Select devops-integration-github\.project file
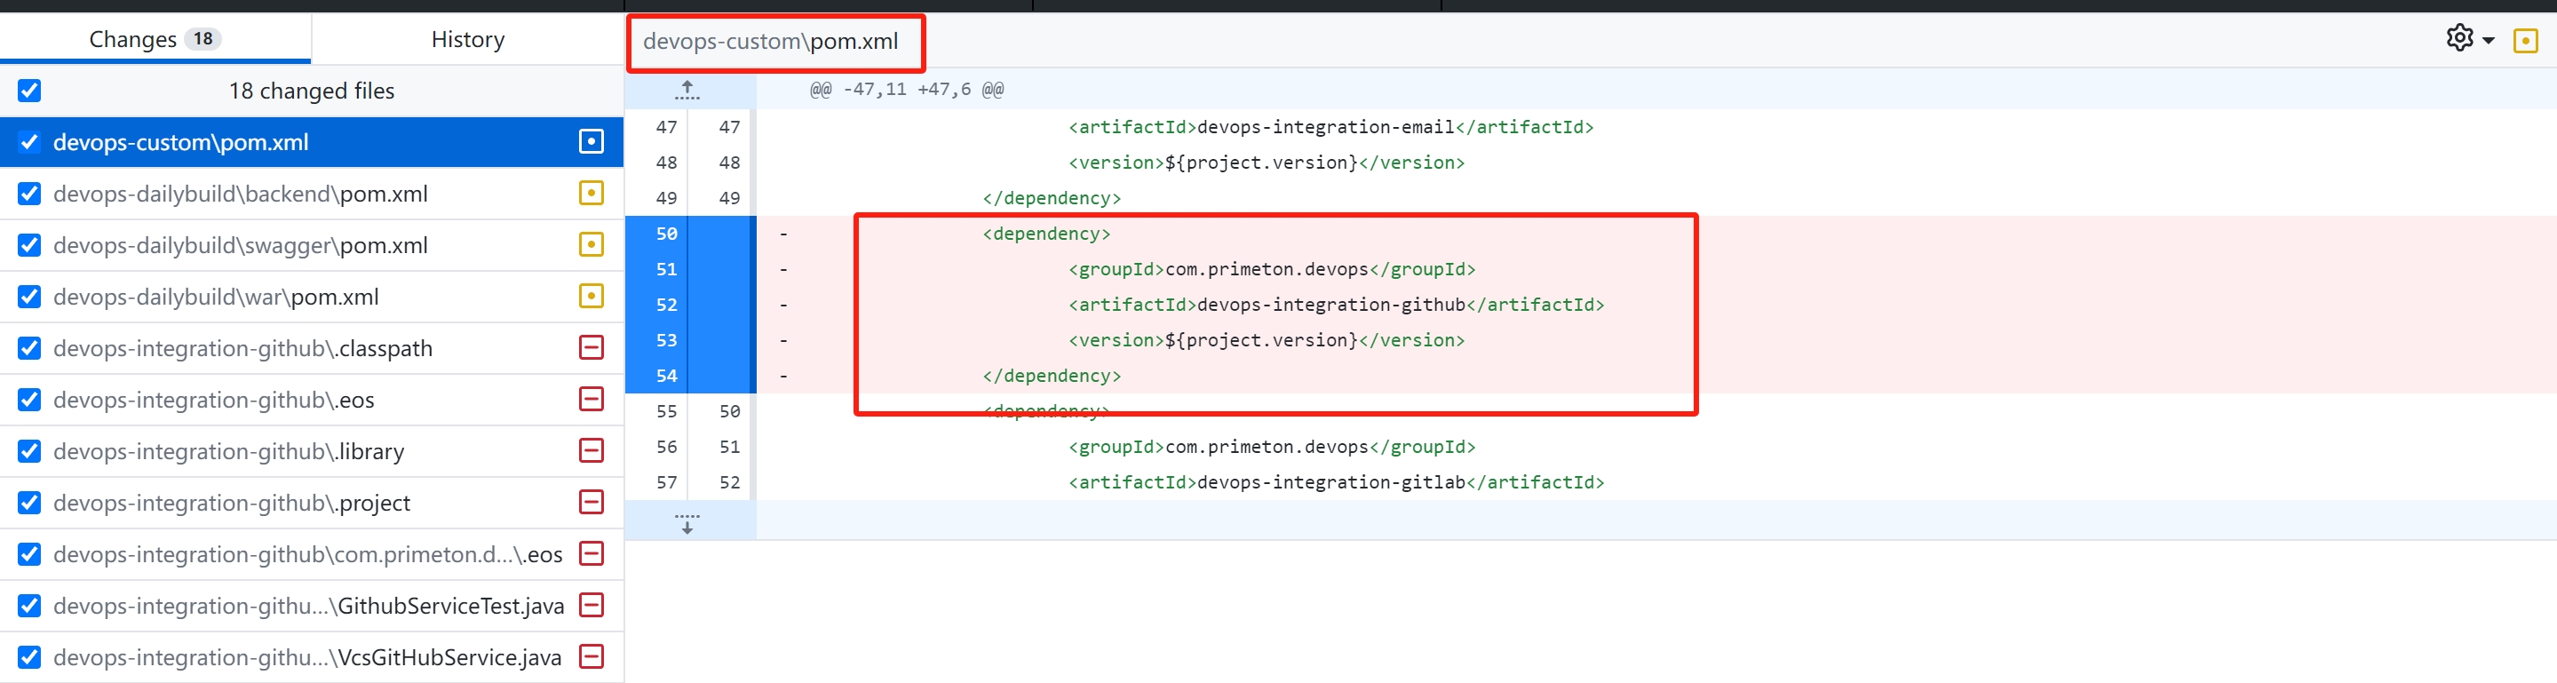Image resolution: width=2557 pixels, height=683 pixels. click(x=312, y=504)
